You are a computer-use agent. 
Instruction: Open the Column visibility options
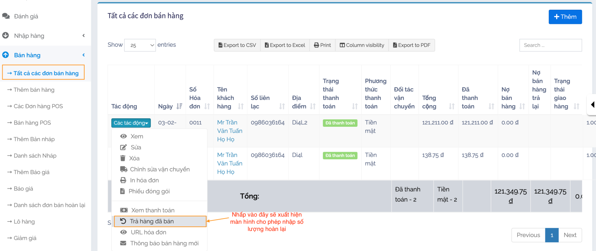[362, 45]
